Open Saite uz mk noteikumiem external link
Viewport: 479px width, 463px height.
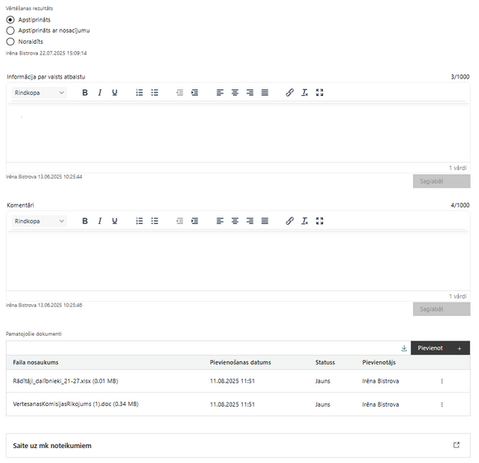pyautogui.click(x=457, y=446)
